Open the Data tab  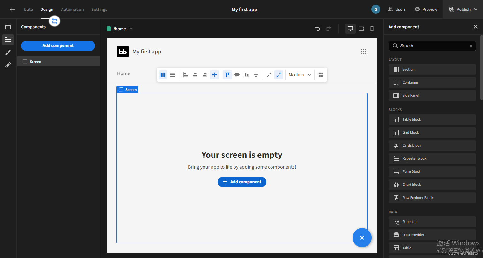(28, 10)
